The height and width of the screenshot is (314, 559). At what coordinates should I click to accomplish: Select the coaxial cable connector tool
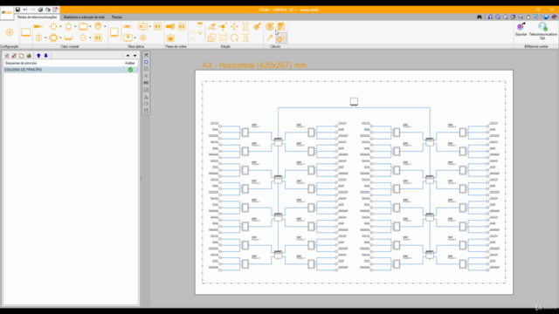pyautogui.click(x=38, y=26)
